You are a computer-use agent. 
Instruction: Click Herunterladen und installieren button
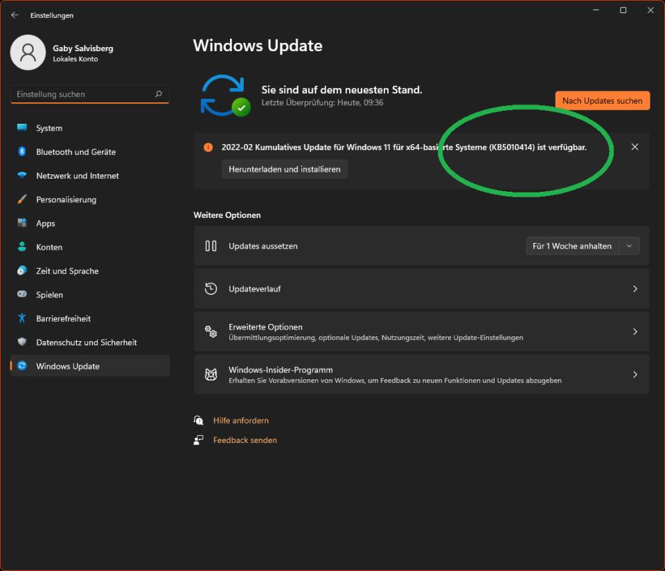point(284,169)
